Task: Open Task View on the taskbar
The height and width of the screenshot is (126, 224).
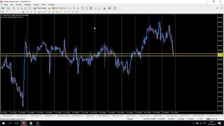Action: [x=17, y=123]
